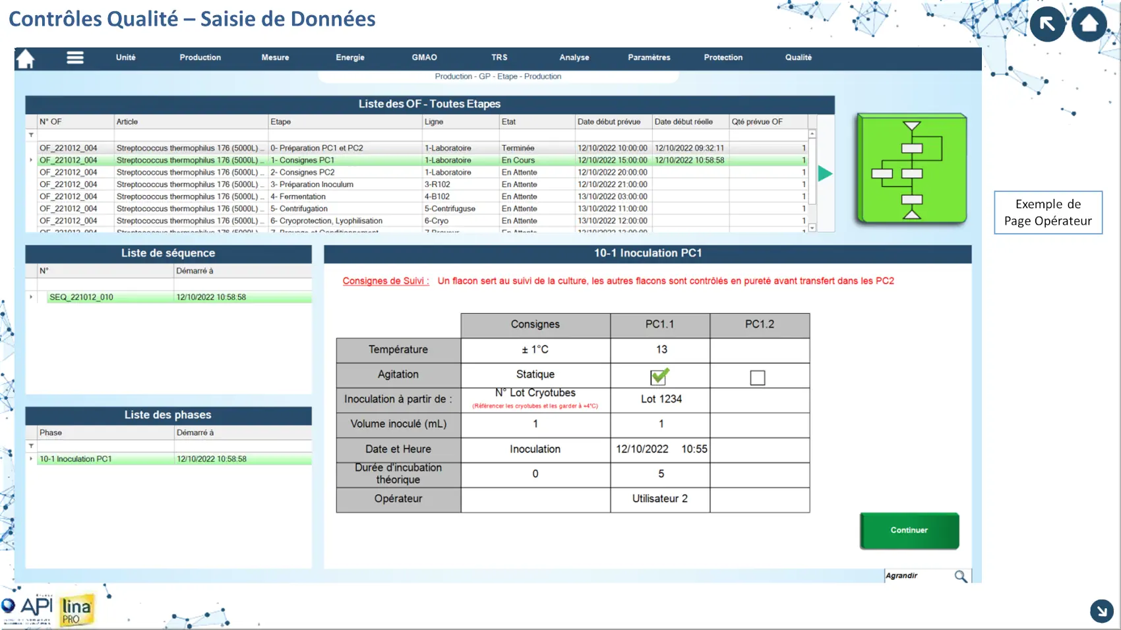The image size is (1121, 630).
Task: Open the OF list filter funnel
Action: coord(31,135)
